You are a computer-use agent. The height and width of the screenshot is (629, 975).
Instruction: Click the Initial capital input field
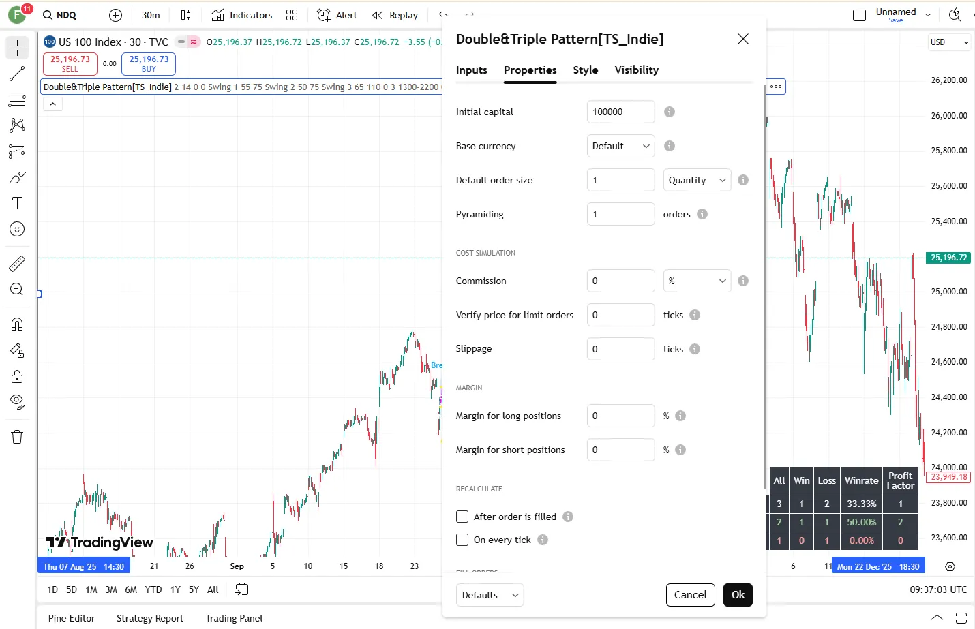pos(620,112)
